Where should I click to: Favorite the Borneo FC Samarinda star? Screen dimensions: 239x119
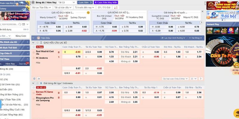(x=34, y=93)
